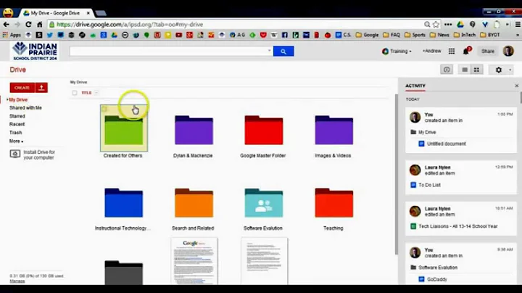Viewport: 522px width, 293px height.
Task: Open the settings gear menu
Action: point(498,70)
